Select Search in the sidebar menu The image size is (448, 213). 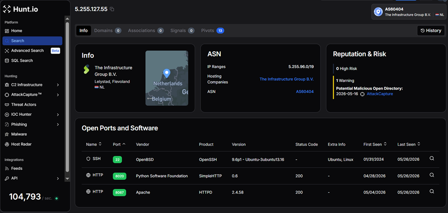[x=32, y=41]
